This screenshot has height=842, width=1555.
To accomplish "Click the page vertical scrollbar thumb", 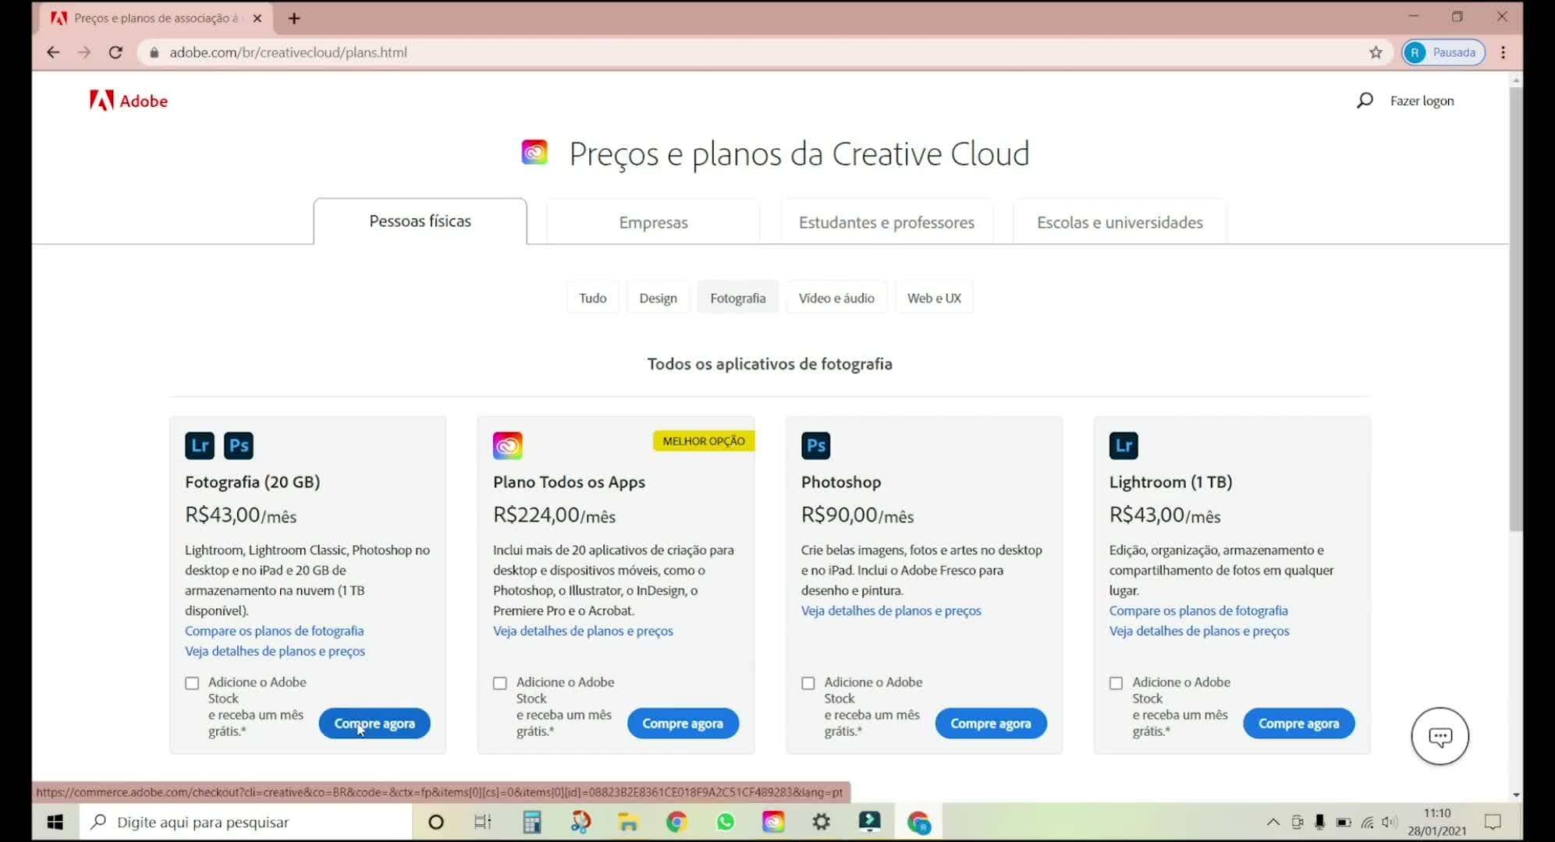I will click(x=1515, y=309).
